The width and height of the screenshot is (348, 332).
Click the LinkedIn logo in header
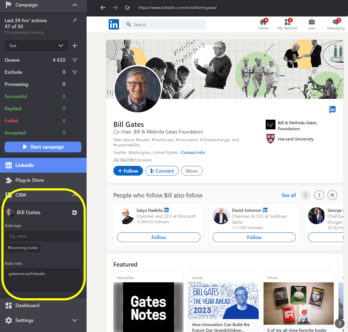click(x=114, y=24)
